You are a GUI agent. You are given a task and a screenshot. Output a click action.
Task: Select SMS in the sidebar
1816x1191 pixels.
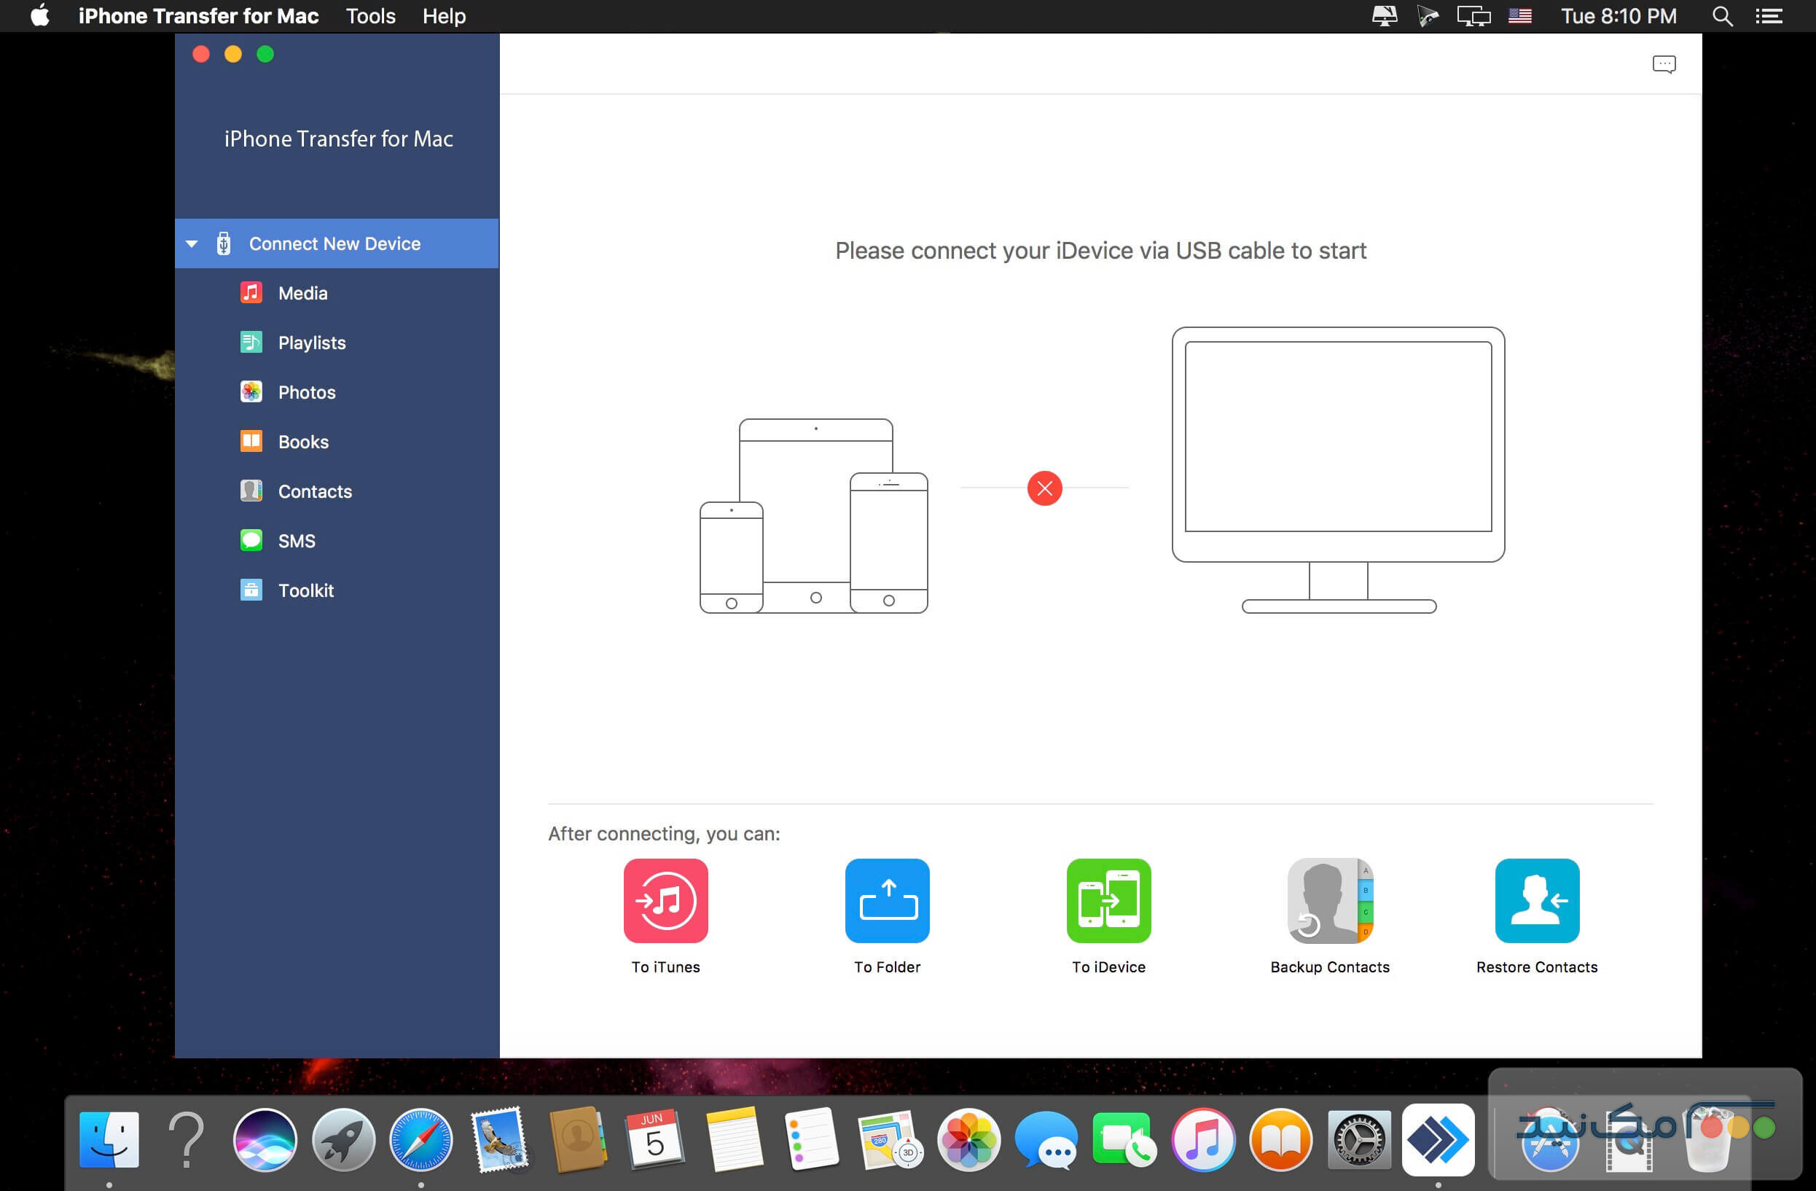[x=296, y=541]
